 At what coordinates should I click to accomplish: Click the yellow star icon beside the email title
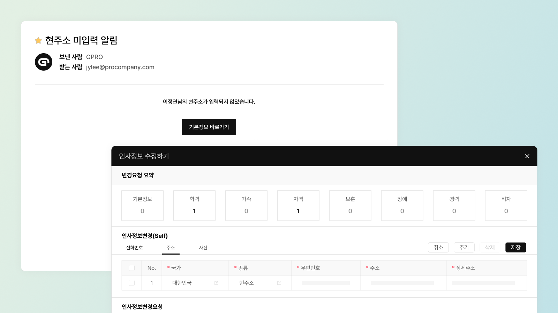tap(38, 41)
